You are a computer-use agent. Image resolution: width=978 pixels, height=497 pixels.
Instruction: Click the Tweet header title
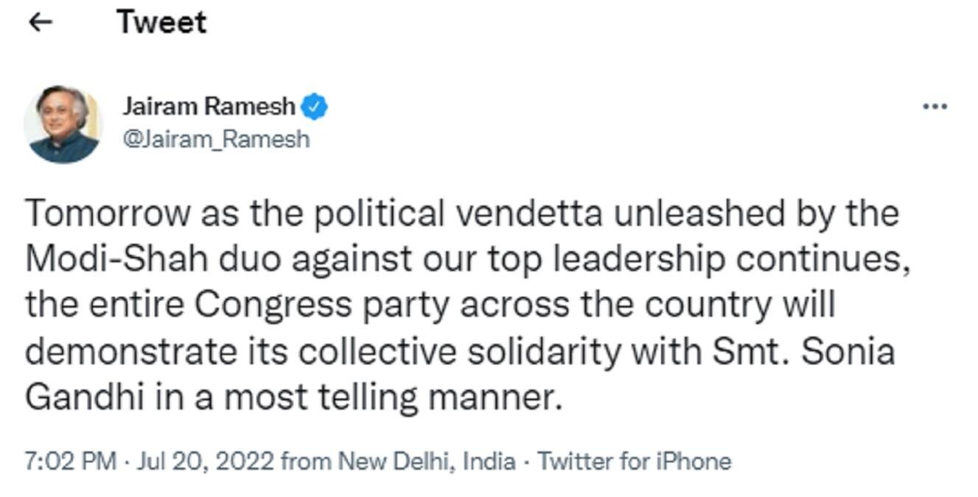tap(161, 23)
